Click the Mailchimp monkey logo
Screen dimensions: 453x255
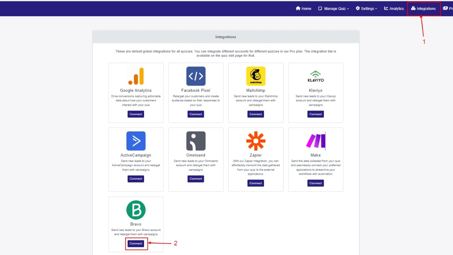point(256,76)
